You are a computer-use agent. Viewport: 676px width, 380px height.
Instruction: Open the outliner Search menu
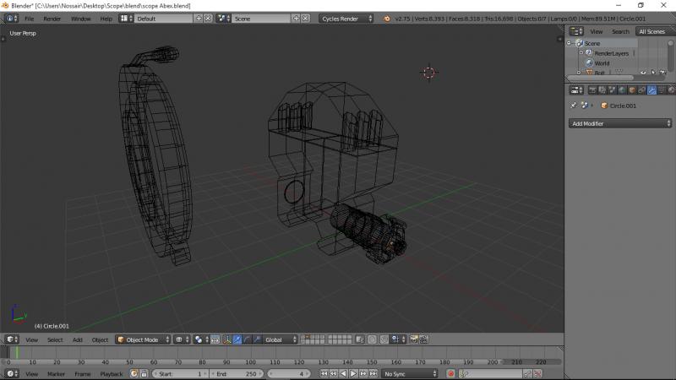(x=620, y=31)
